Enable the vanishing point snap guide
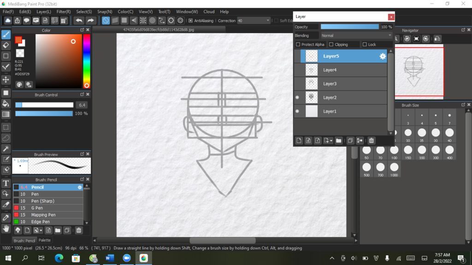 (134, 20)
